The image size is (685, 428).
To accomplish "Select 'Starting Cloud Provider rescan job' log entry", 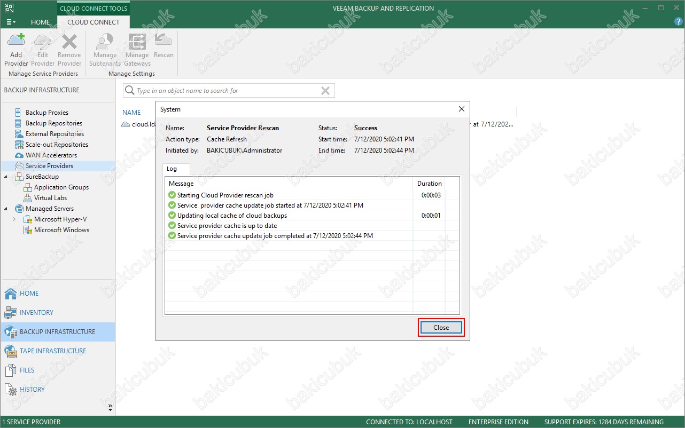I will point(225,195).
